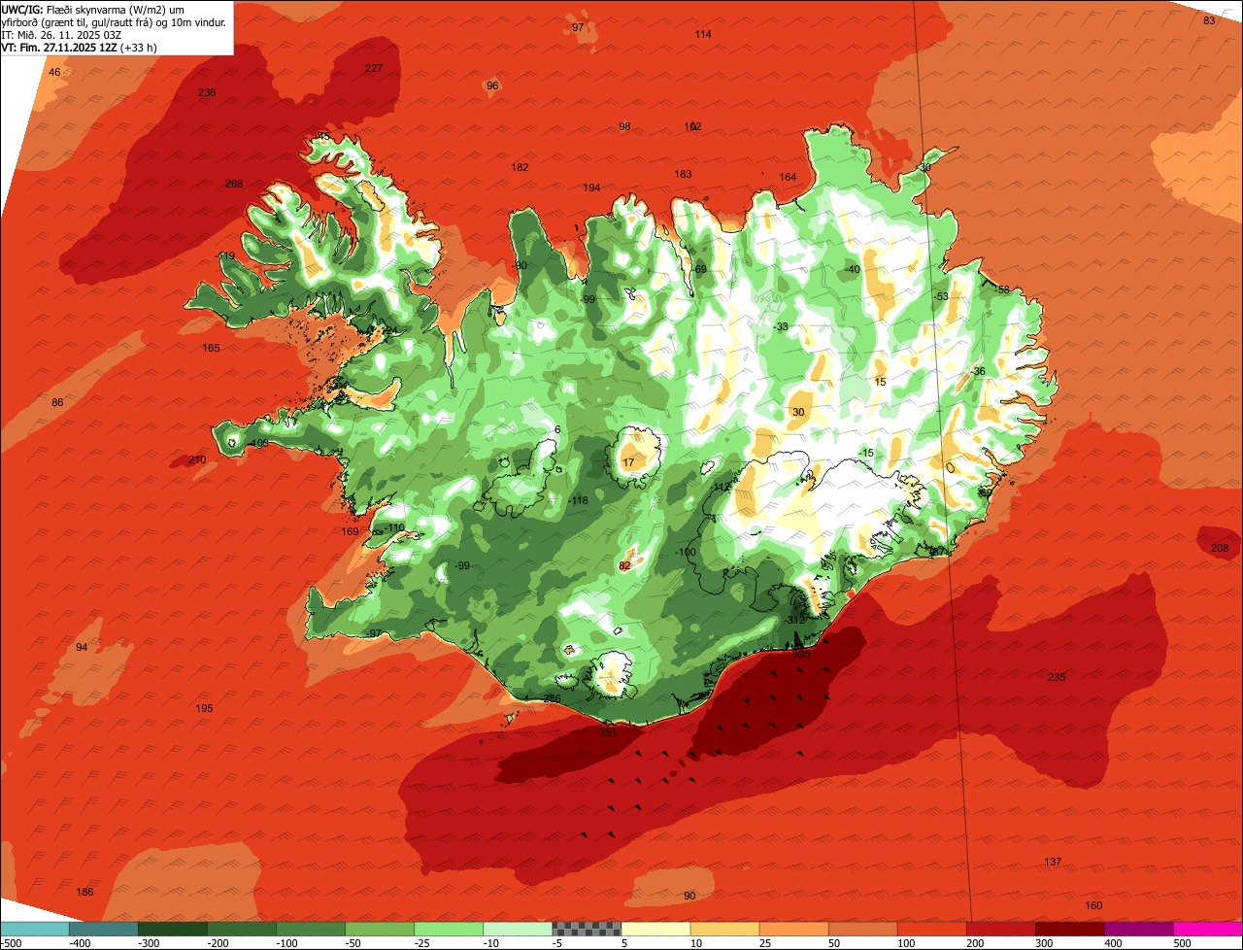Viewport: 1243px width, 950px height.
Task: Click the magenta legend swatch after 500
Action: click(x=1207, y=929)
